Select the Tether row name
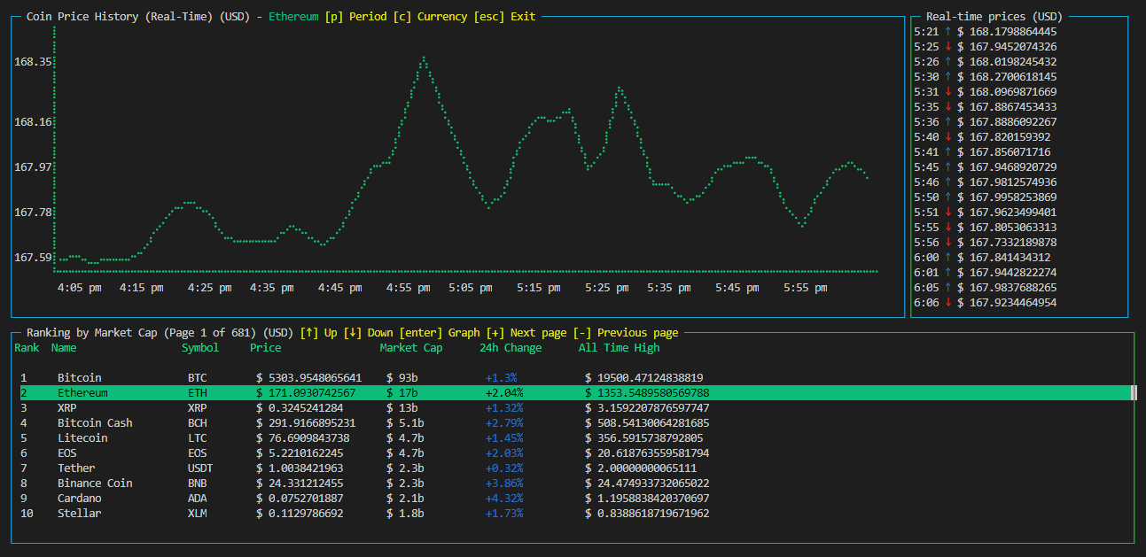Screen dimensions: 1146x557 (76, 468)
